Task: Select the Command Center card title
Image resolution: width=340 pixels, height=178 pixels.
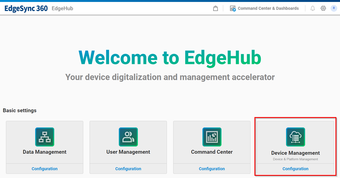Action: tap(212, 152)
